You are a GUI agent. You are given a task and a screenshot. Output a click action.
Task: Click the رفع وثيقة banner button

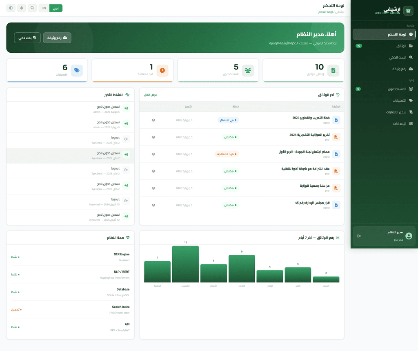57,38
